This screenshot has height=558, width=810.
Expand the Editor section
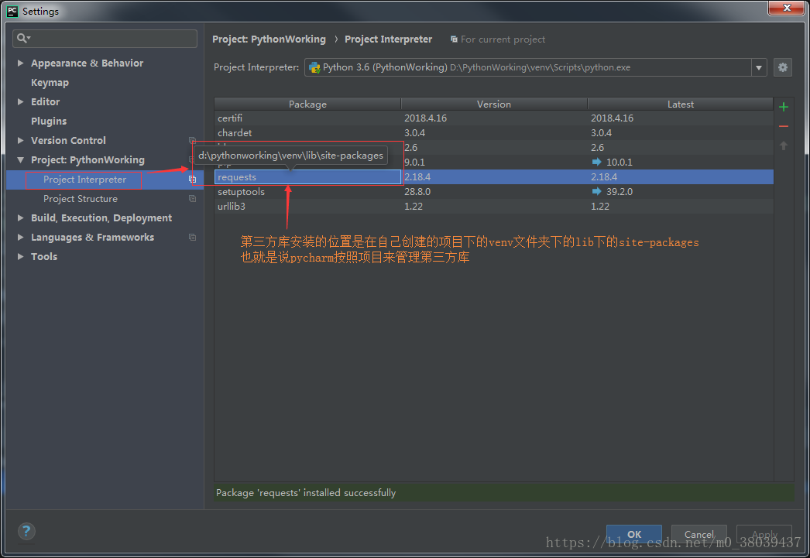21,101
